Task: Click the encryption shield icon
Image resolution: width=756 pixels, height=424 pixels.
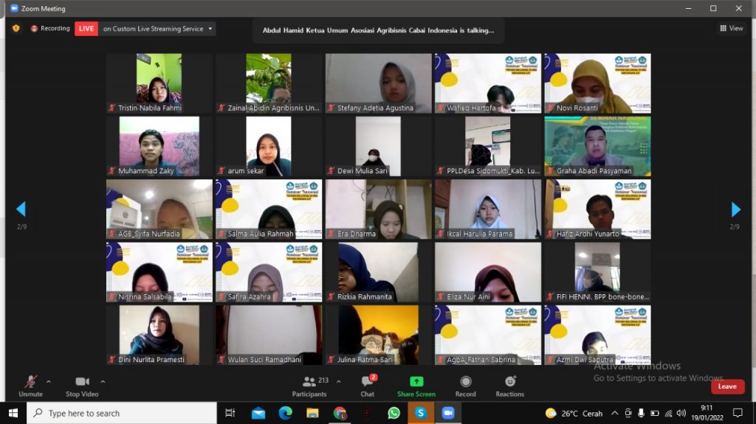Action: coord(16,29)
